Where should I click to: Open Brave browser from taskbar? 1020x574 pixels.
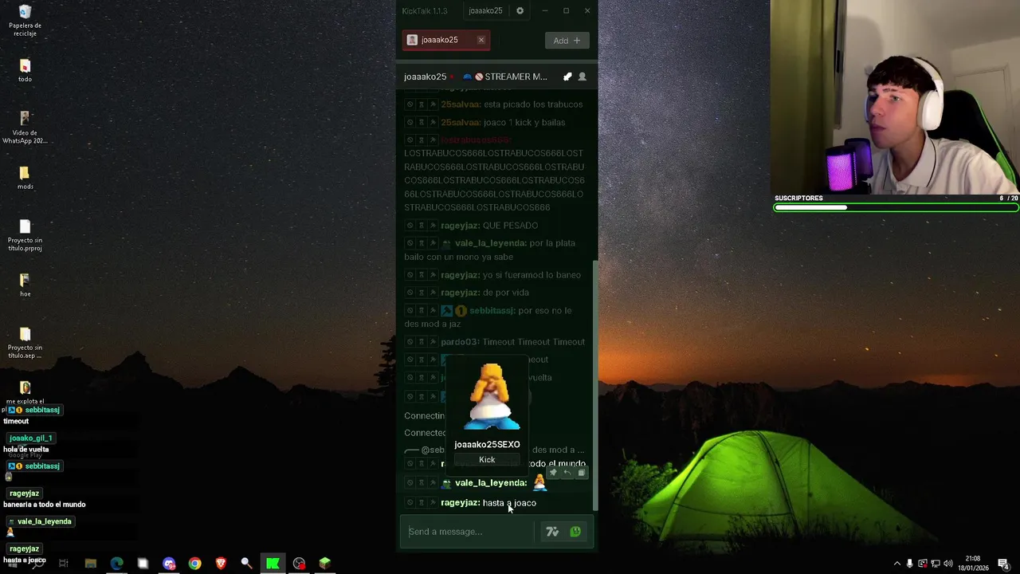(221, 564)
